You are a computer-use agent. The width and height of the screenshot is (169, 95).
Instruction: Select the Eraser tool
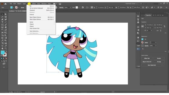[6, 27]
